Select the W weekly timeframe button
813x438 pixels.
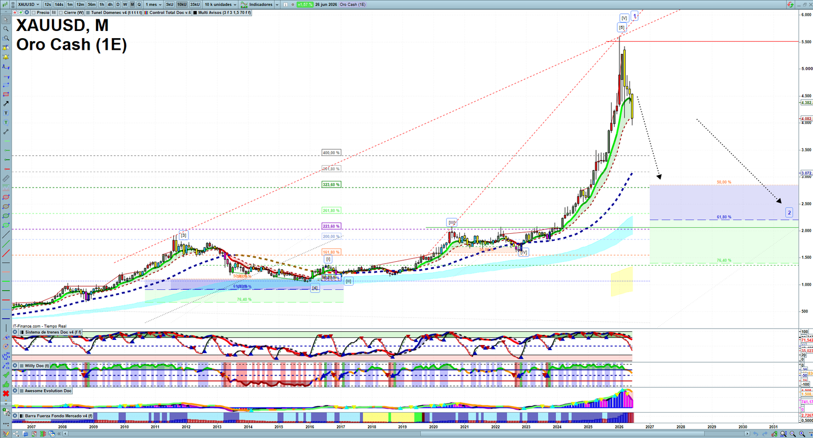(x=125, y=5)
